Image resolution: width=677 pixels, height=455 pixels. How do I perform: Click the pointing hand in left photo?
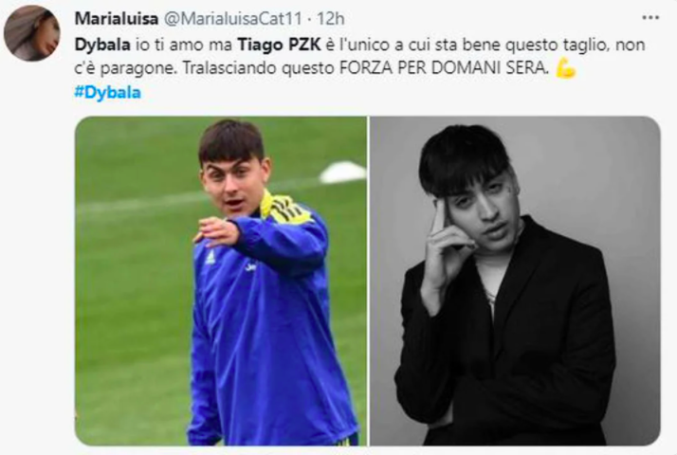[x=217, y=232]
